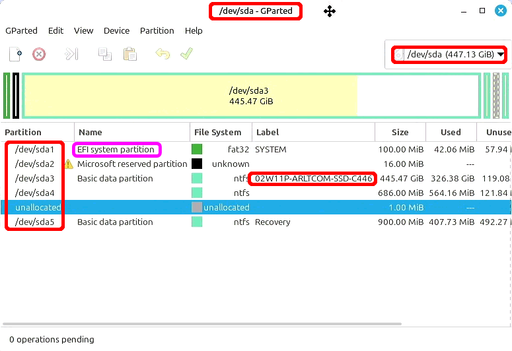
Task: Click the green fat32 color swatch
Action: pos(197,150)
